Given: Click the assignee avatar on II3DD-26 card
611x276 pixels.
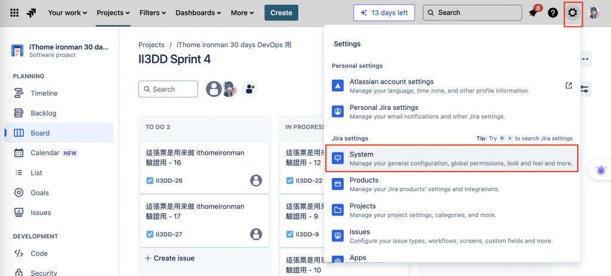Looking at the screenshot, I should pos(256,180).
